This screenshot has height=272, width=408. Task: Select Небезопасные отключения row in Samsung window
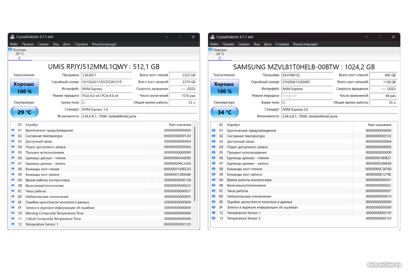302,196
